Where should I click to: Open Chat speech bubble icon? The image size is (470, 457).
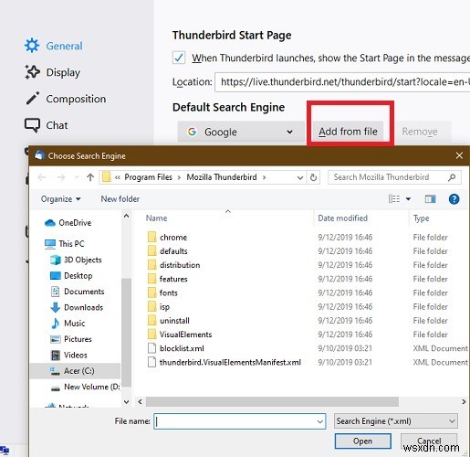point(32,125)
